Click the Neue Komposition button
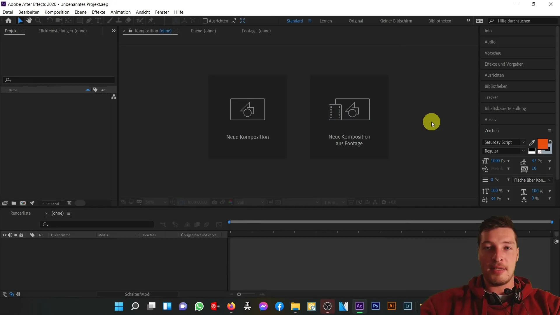The image size is (560, 315). 247,116
